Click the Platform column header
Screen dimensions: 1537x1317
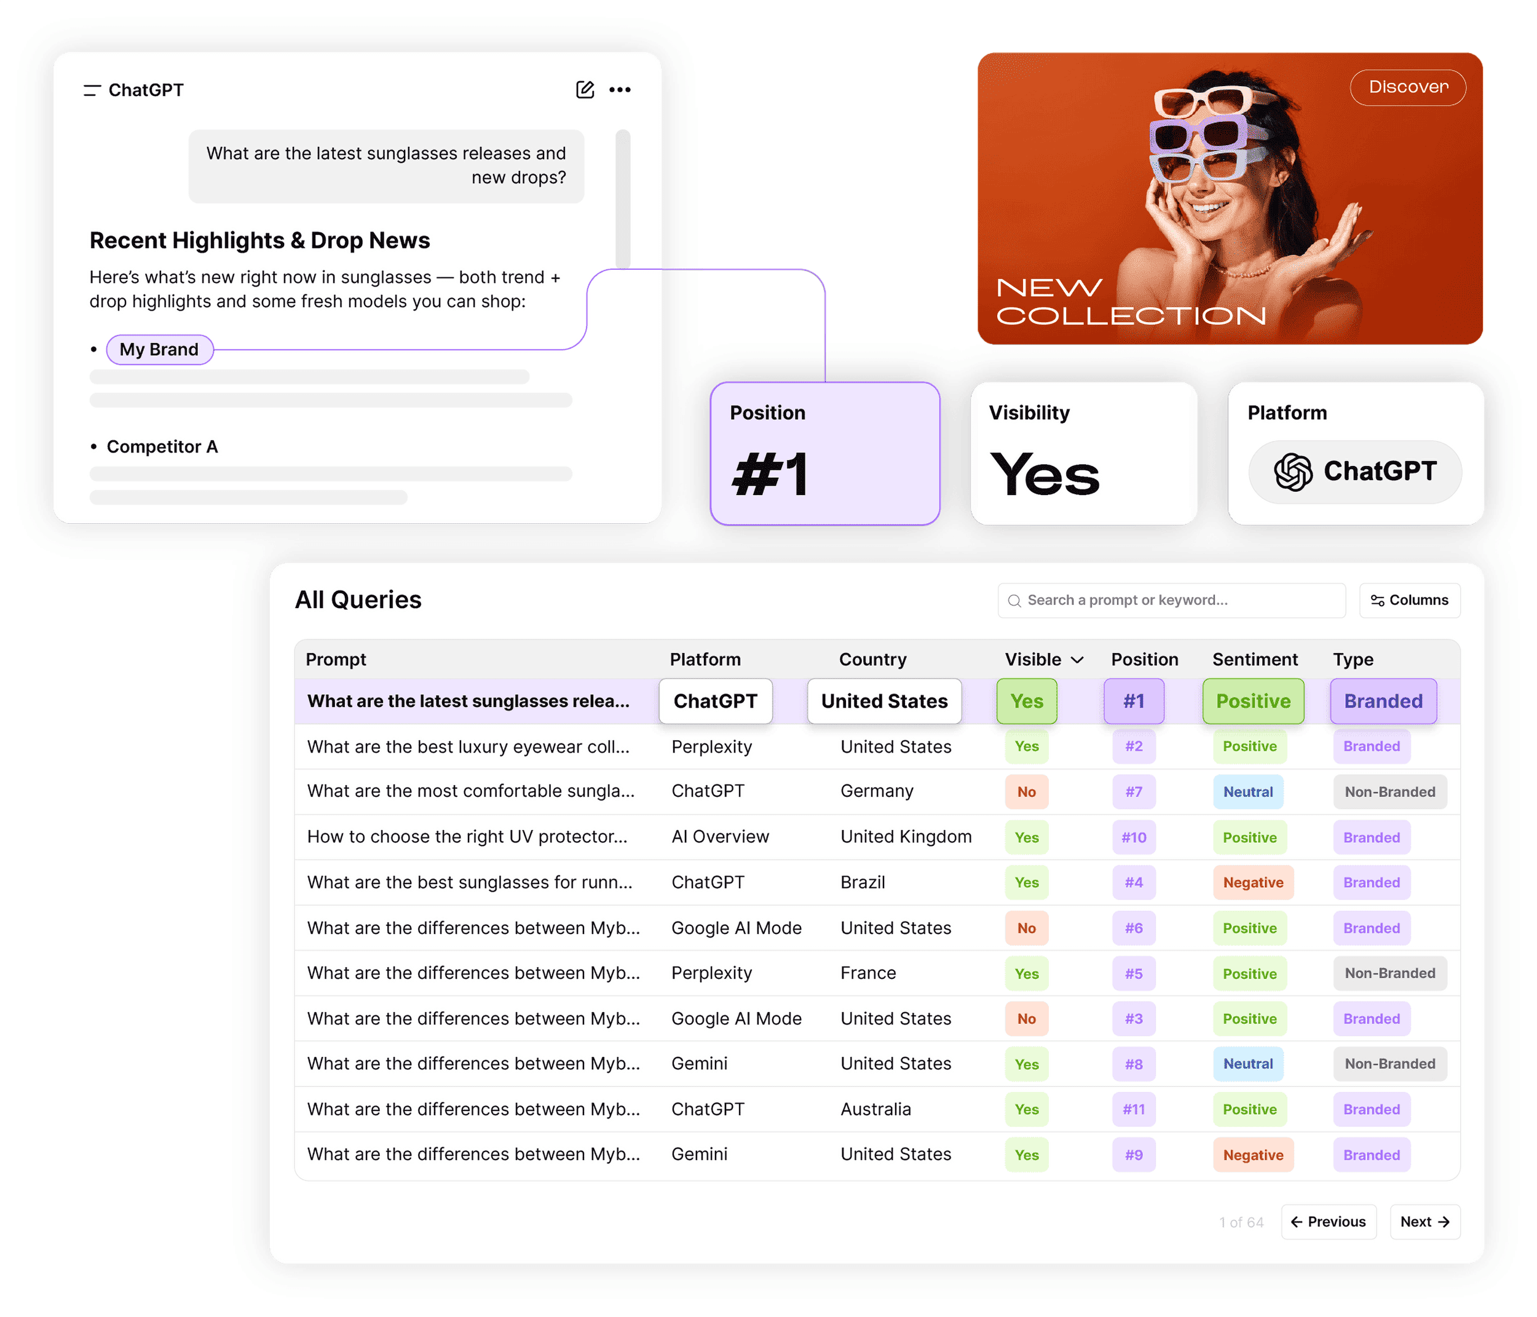coord(705,660)
